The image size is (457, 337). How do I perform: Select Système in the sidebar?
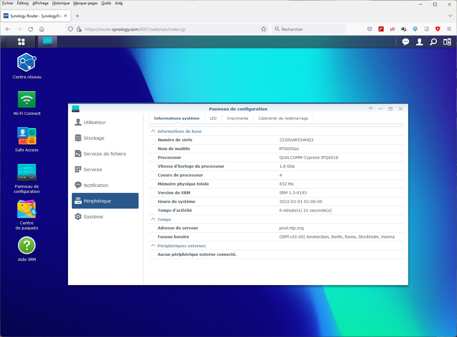pos(93,217)
